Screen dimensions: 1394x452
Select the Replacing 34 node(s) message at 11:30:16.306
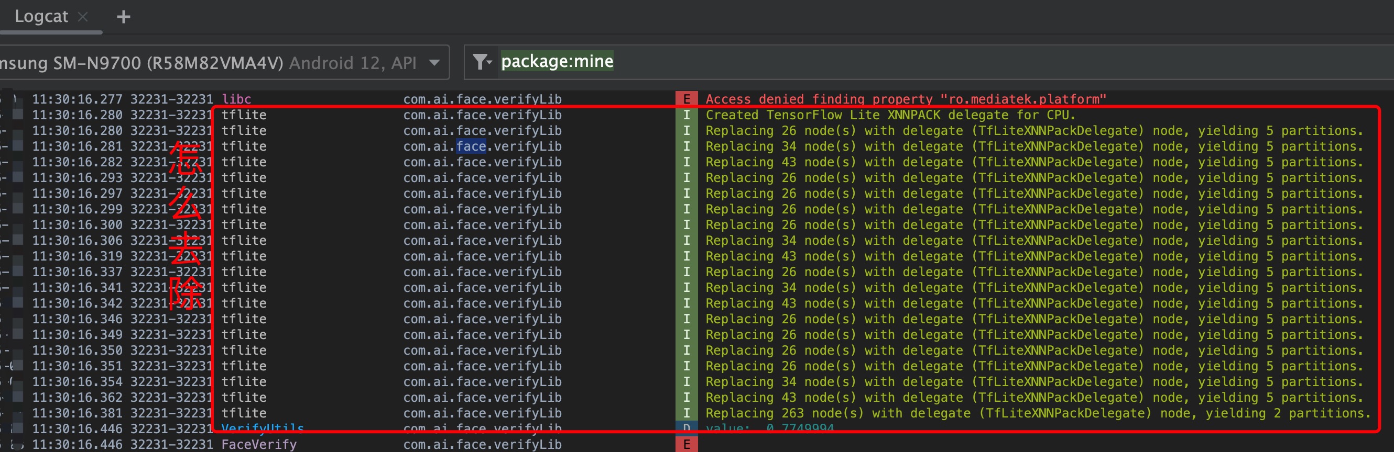(1034, 240)
